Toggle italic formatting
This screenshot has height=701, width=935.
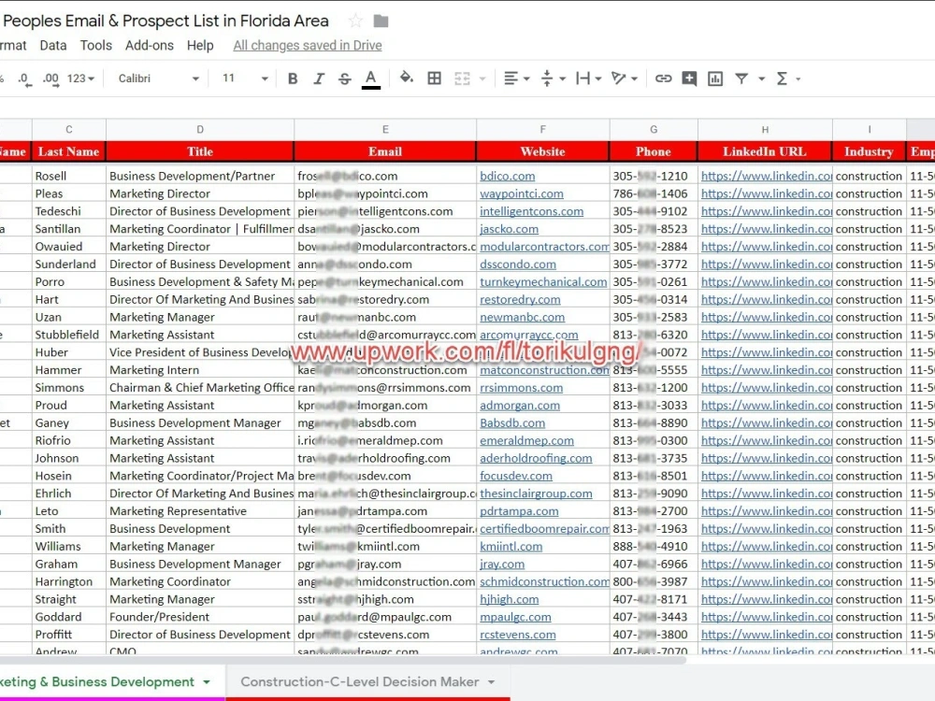(x=319, y=79)
